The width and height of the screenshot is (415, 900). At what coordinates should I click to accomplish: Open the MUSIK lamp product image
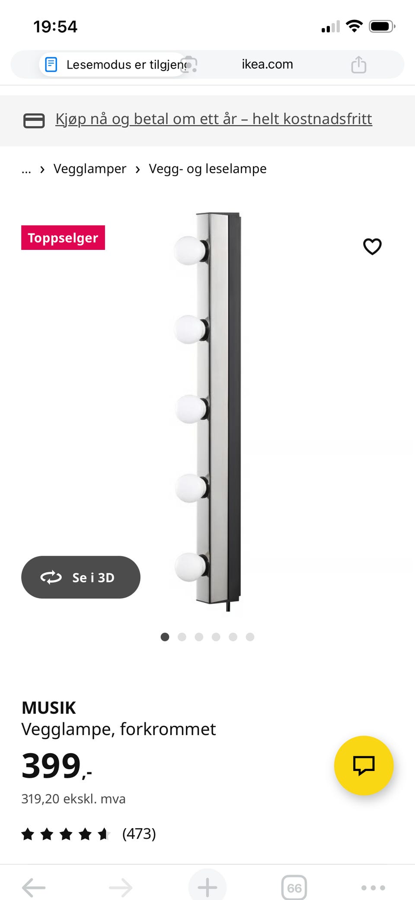tap(207, 411)
